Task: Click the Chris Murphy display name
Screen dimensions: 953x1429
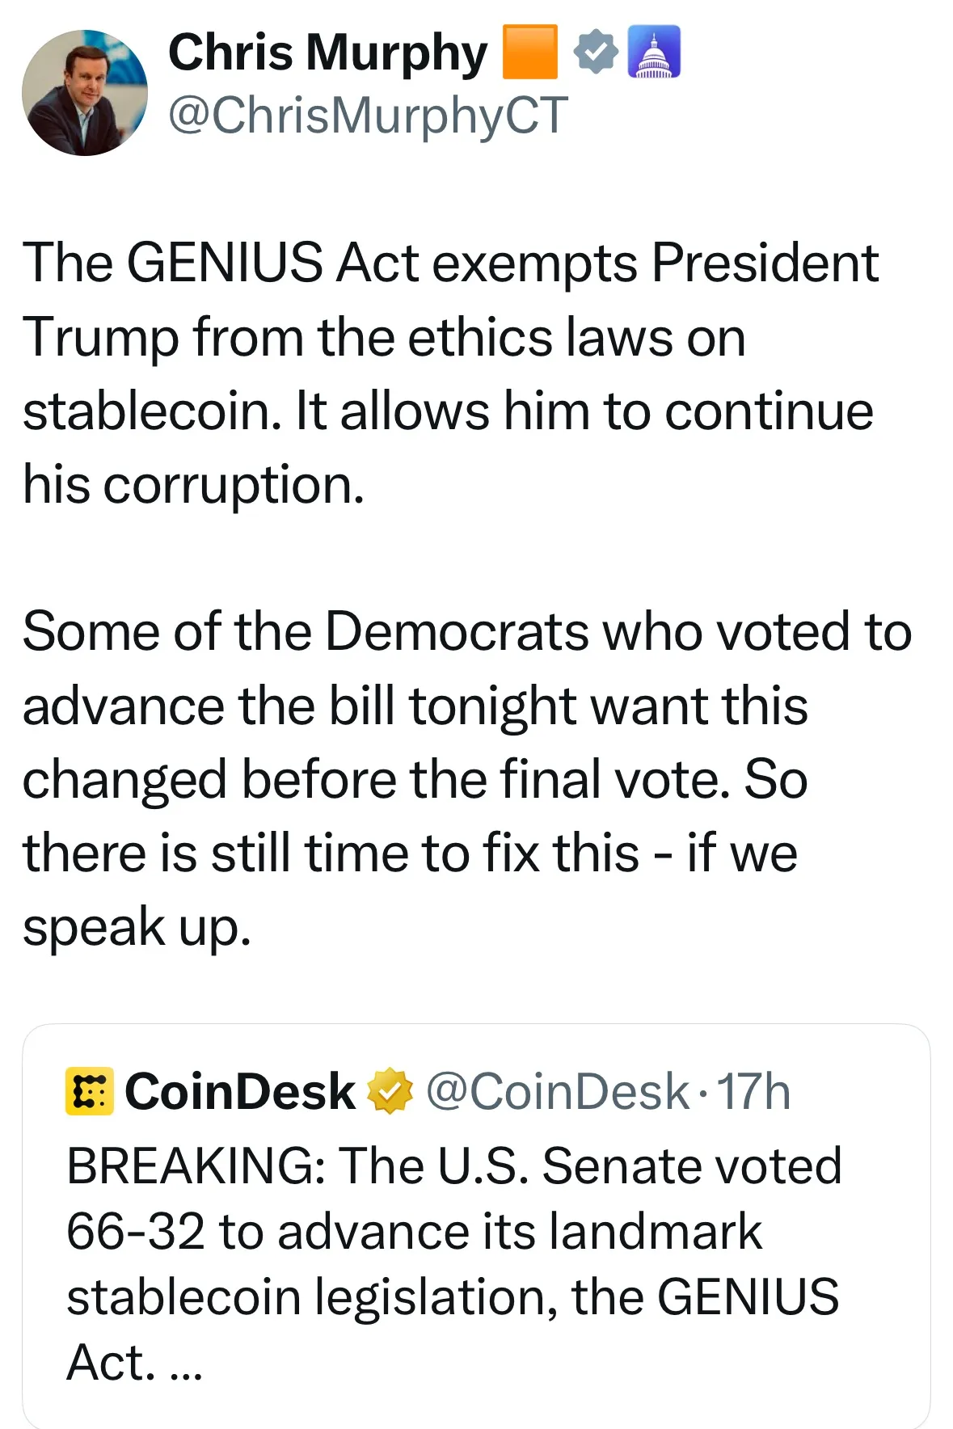Action: click(327, 53)
